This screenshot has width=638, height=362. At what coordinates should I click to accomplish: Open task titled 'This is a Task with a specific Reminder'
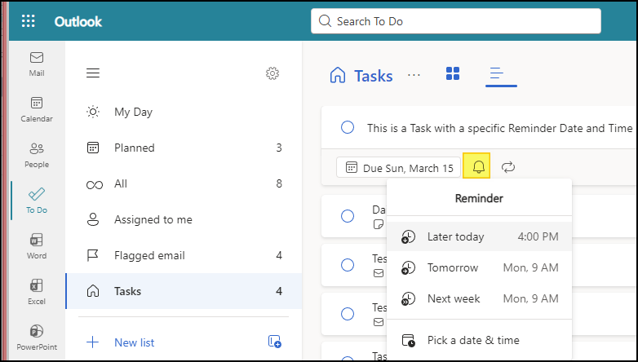[499, 128]
